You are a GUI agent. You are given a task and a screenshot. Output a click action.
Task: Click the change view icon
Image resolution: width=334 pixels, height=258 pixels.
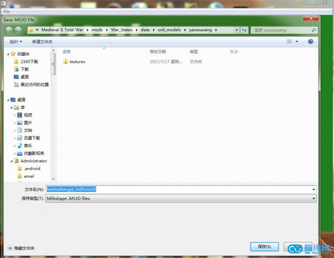(x=289, y=42)
